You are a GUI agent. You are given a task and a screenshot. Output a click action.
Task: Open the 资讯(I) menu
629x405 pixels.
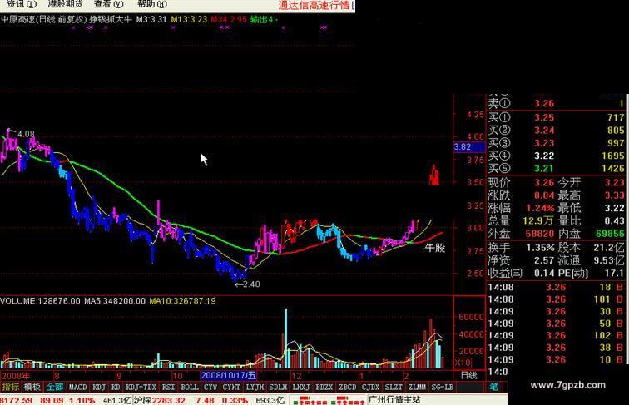coord(22,4)
